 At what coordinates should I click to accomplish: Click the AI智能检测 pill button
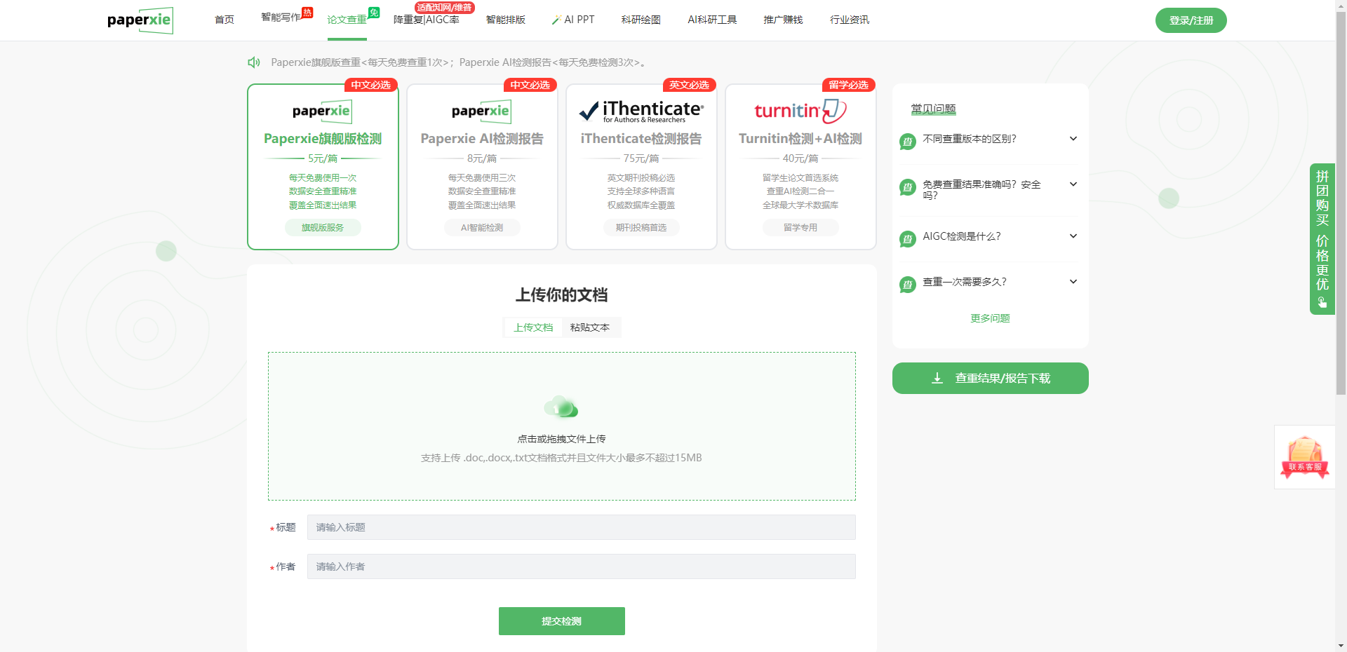tap(482, 227)
